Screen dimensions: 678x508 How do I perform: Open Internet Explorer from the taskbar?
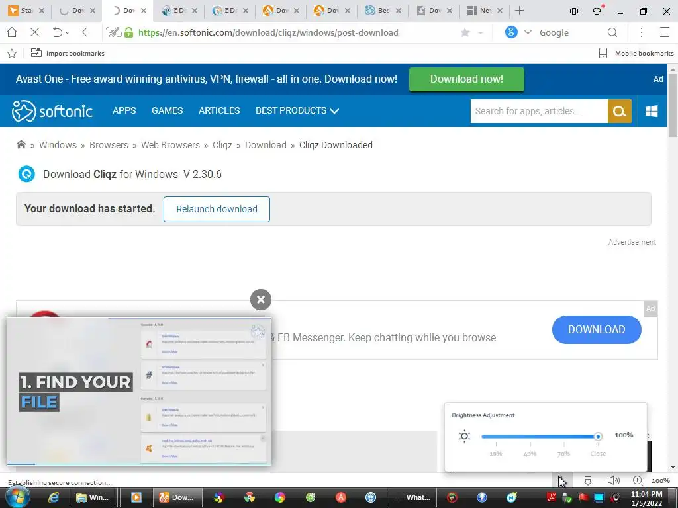pos(53,497)
